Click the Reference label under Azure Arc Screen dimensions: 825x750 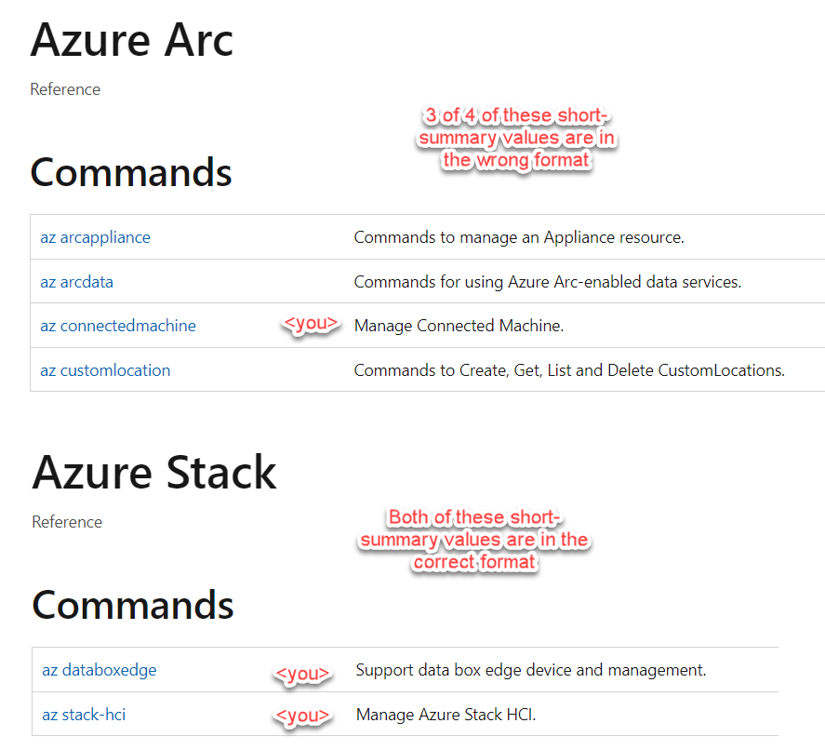[65, 89]
